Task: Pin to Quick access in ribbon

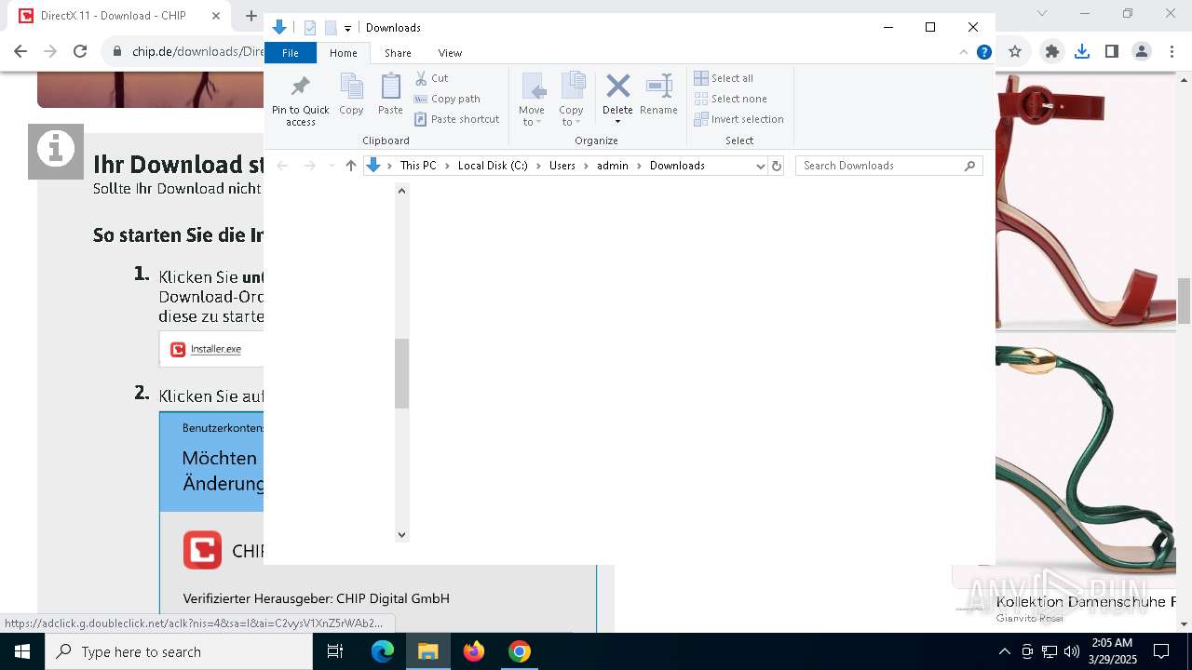Action: [300, 100]
